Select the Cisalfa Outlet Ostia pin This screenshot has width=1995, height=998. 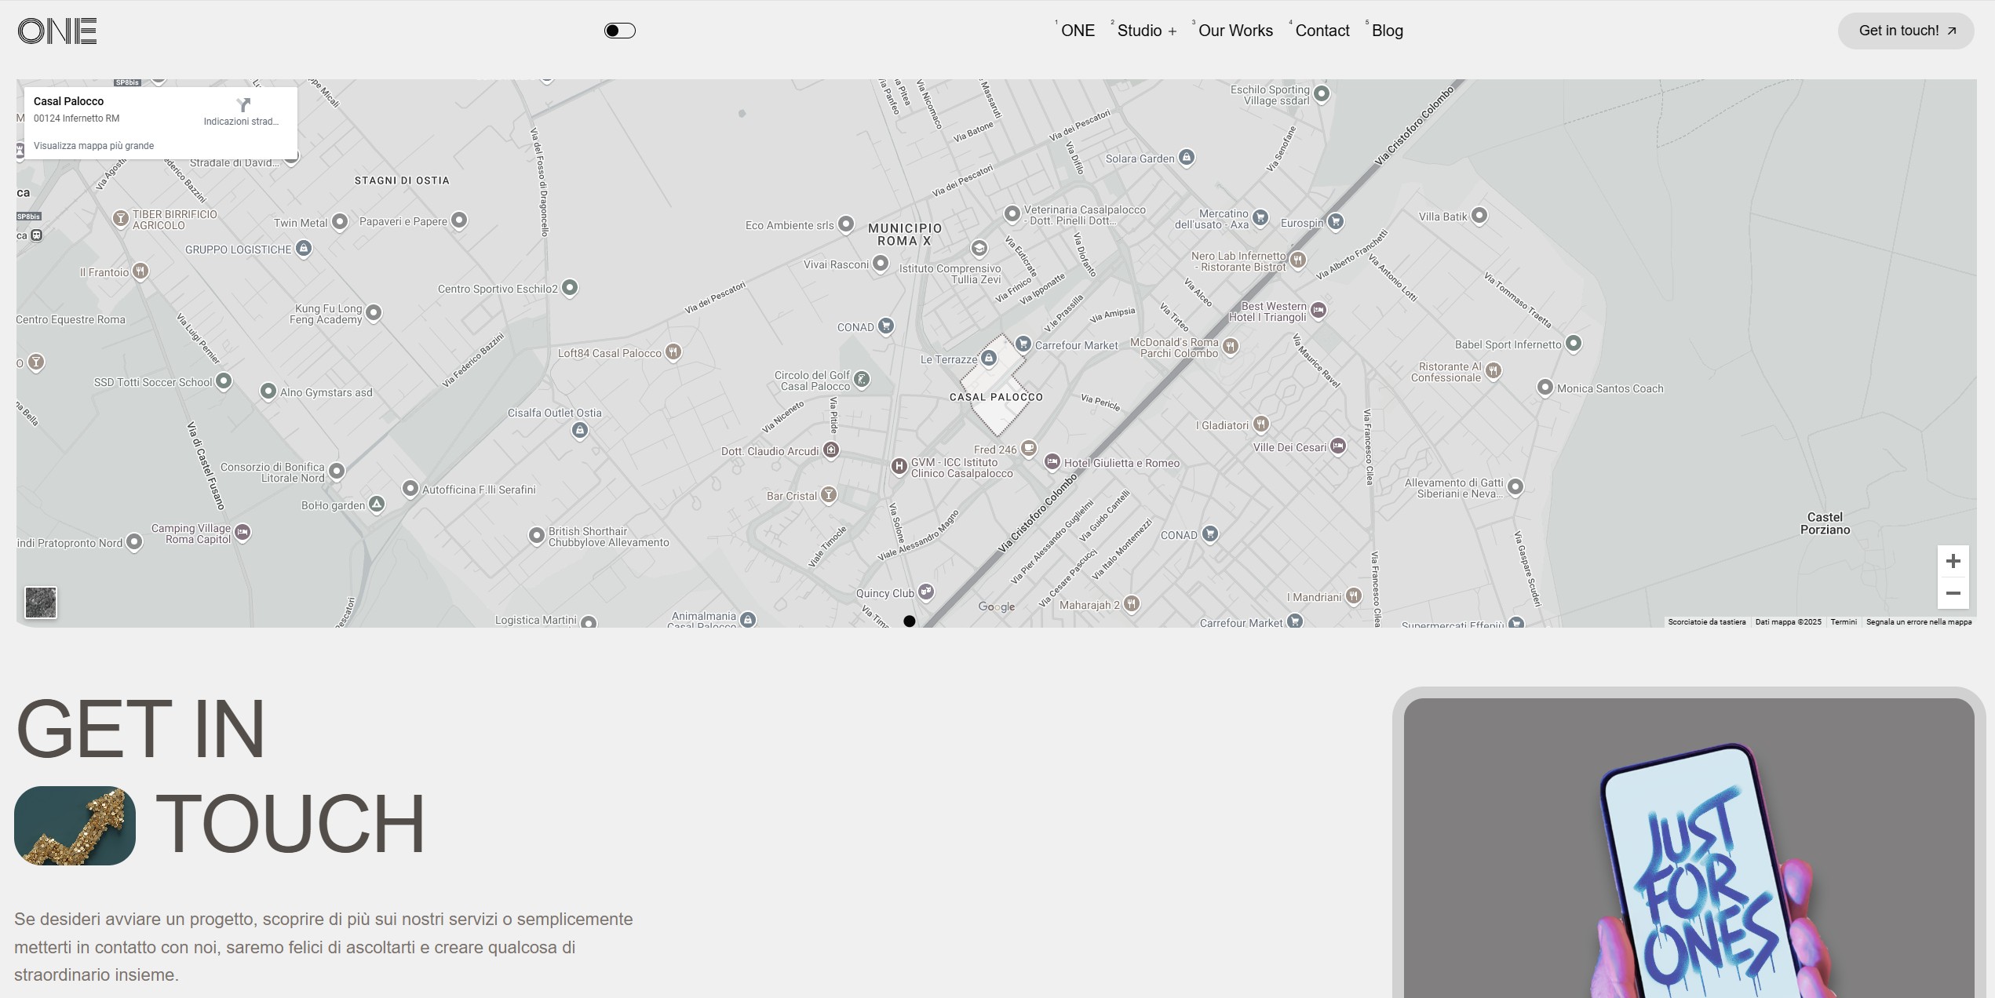(x=580, y=430)
